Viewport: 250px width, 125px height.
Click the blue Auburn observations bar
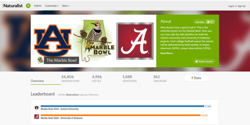pos(122,106)
